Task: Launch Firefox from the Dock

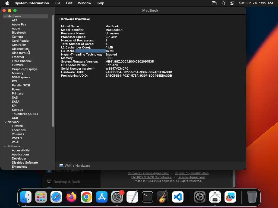Action: point(71,197)
